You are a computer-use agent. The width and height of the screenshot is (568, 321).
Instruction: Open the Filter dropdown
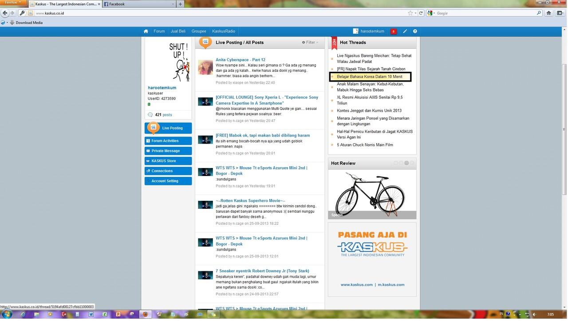click(310, 43)
